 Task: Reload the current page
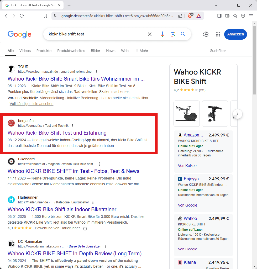(22, 16)
